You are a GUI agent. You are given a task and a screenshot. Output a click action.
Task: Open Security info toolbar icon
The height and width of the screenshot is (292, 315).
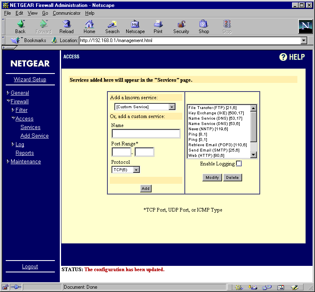[181, 24]
